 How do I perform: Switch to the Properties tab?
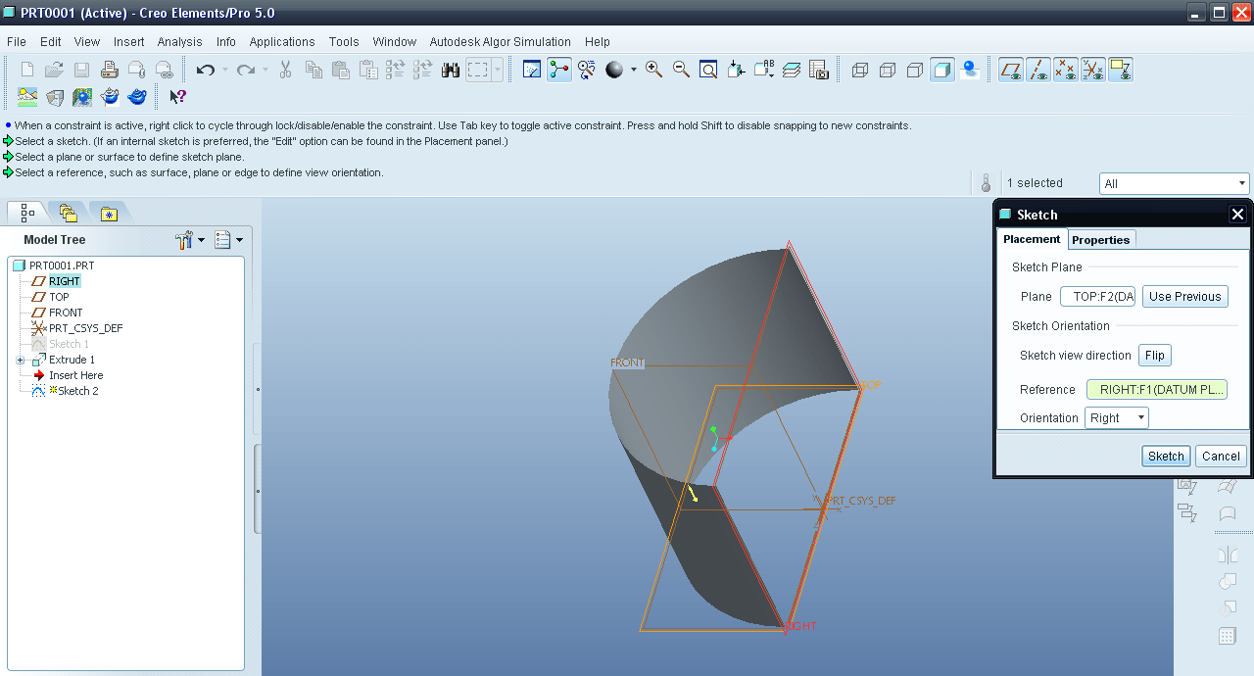click(x=1101, y=240)
